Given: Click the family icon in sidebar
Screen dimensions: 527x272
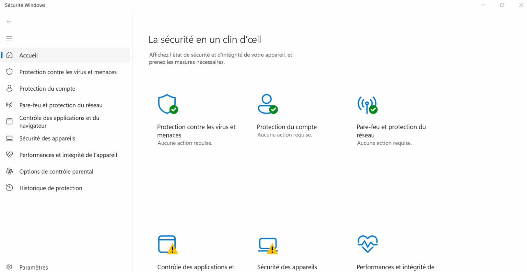Looking at the screenshot, I should 10,171.
